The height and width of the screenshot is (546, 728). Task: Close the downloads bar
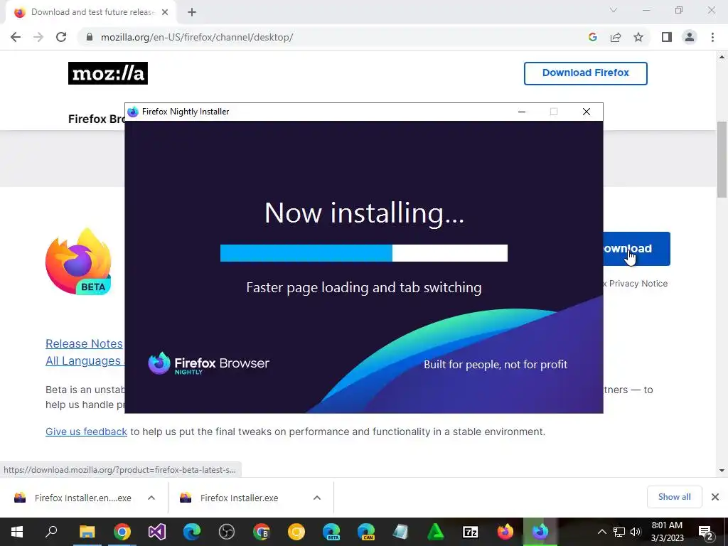coord(715,497)
